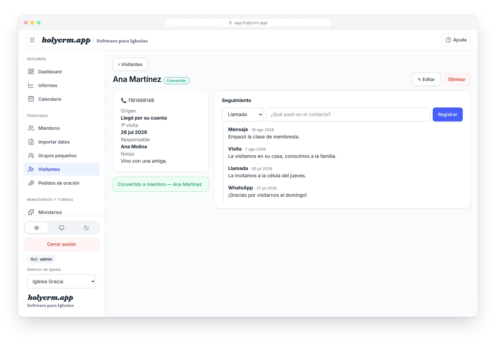Switch to light theme sun toggle
The height and width of the screenshot is (340, 496).
37,228
